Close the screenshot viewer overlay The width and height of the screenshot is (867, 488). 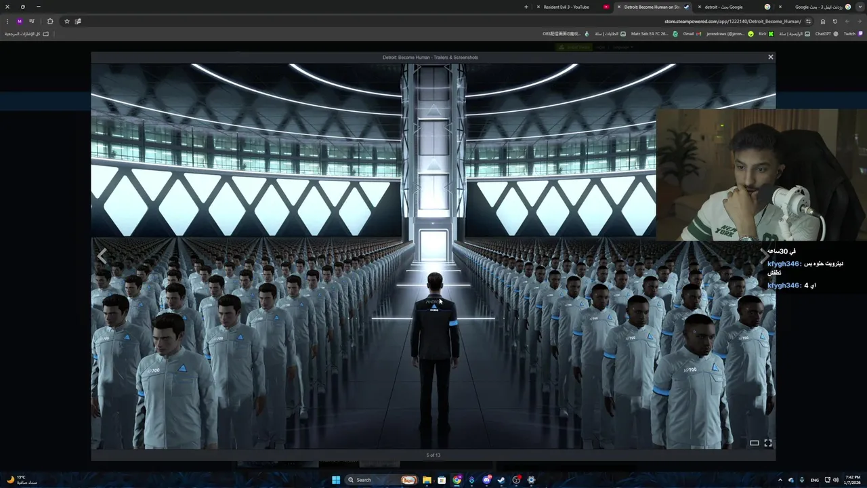coord(770,57)
